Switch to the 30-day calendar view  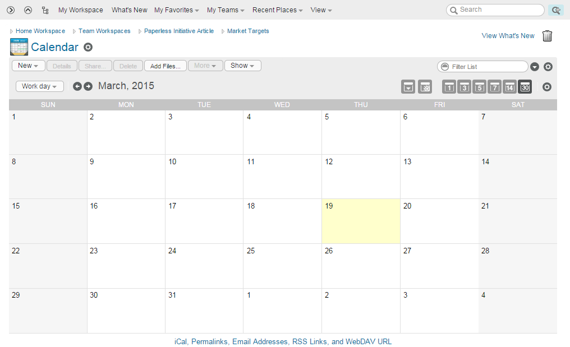tap(525, 87)
